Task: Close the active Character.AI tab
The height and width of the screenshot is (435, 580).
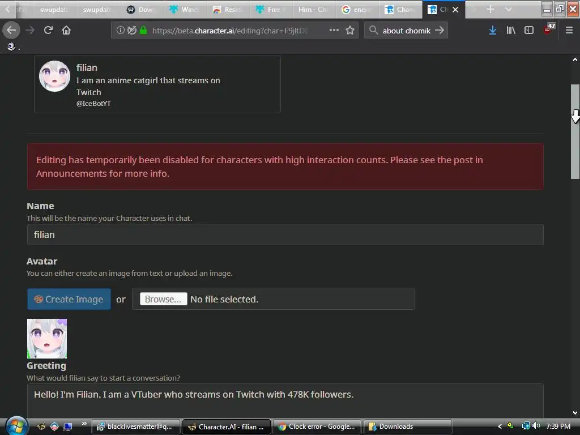Action: point(455,10)
